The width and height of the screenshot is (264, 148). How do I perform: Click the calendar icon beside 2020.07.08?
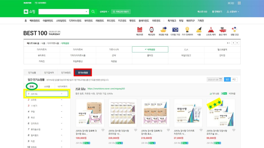(x=220, y=79)
